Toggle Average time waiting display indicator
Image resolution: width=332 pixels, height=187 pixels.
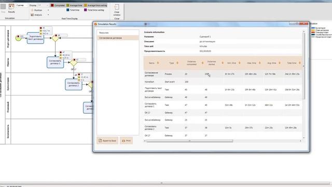pos(95,5)
